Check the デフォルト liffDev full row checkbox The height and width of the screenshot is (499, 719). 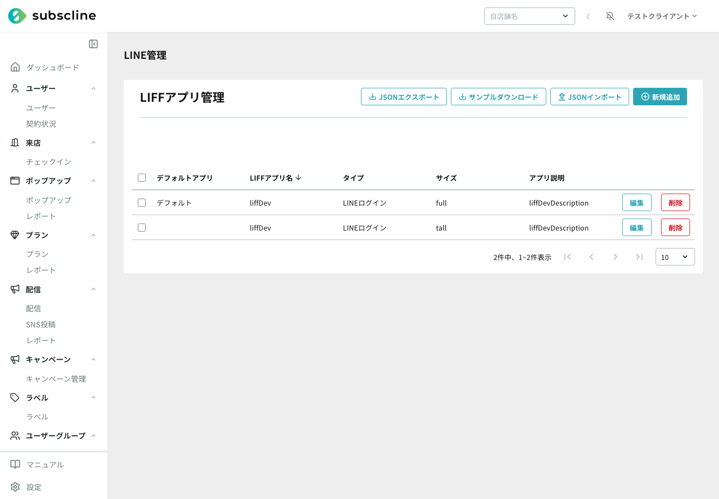142,203
